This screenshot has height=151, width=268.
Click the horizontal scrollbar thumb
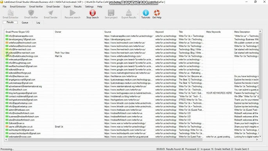coord(105,140)
